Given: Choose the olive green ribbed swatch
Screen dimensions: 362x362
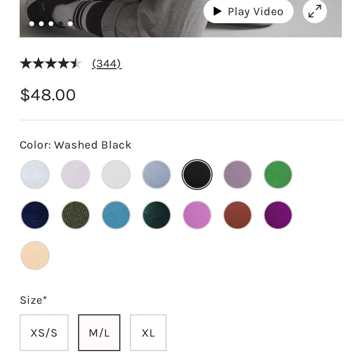Looking at the screenshot, I should point(76,215).
